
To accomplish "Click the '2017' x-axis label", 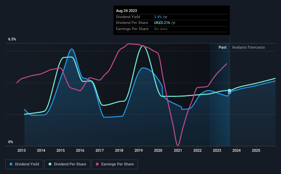I will pyautogui.click(x=100, y=150).
